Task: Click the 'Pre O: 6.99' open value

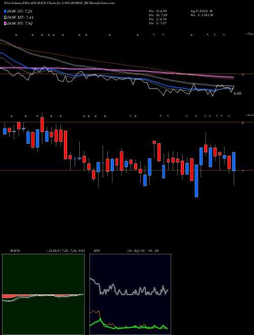Action: pos(158,11)
